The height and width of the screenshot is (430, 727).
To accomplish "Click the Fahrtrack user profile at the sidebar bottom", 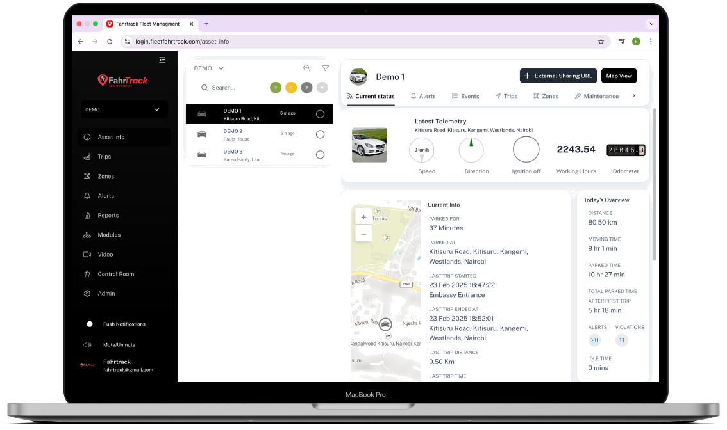I will coord(117,365).
